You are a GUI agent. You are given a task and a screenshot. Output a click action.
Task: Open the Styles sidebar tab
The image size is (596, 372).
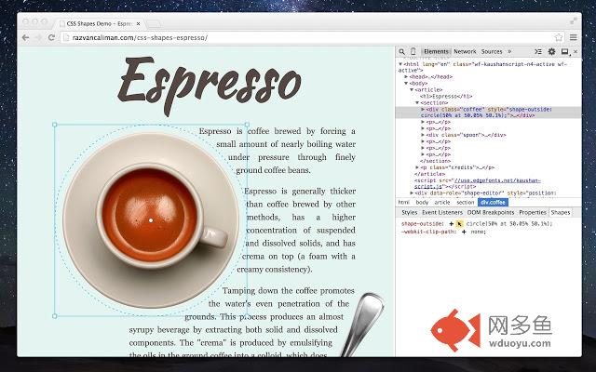pyautogui.click(x=409, y=213)
